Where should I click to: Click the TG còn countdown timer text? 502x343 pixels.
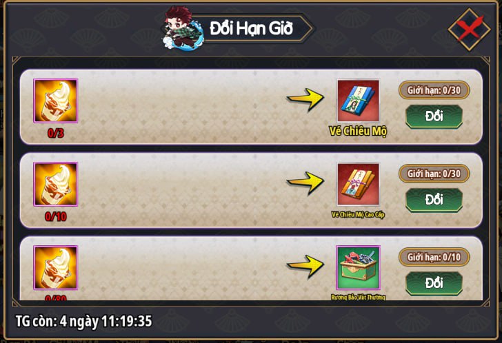click(84, 321)
